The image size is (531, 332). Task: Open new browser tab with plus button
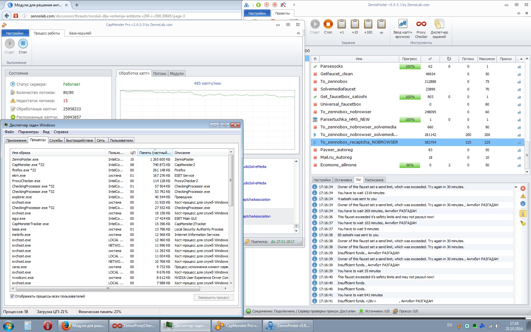click(x=77, y=5)
